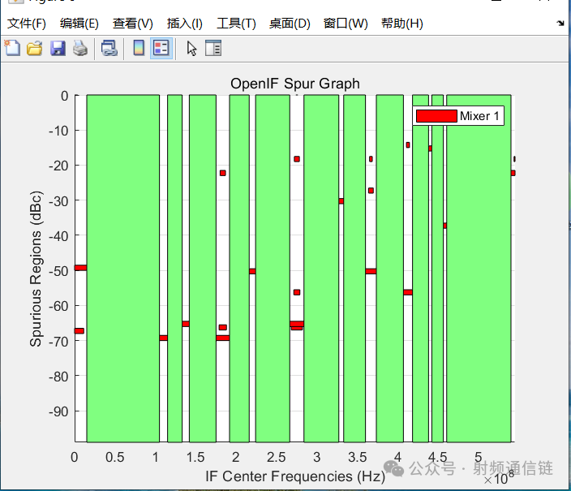Click the dock figure arrow at menu bar end
The height and width of the screenshot is (491, 571).
[x=560, y=24]
